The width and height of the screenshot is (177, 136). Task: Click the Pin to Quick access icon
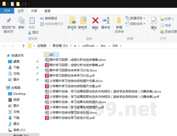click(x=9, y=20)
